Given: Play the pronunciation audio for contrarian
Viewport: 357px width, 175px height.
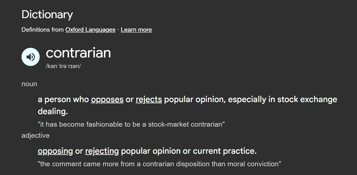Looking at the screenshot, I should pyautogui.click(x=31, y=57).
